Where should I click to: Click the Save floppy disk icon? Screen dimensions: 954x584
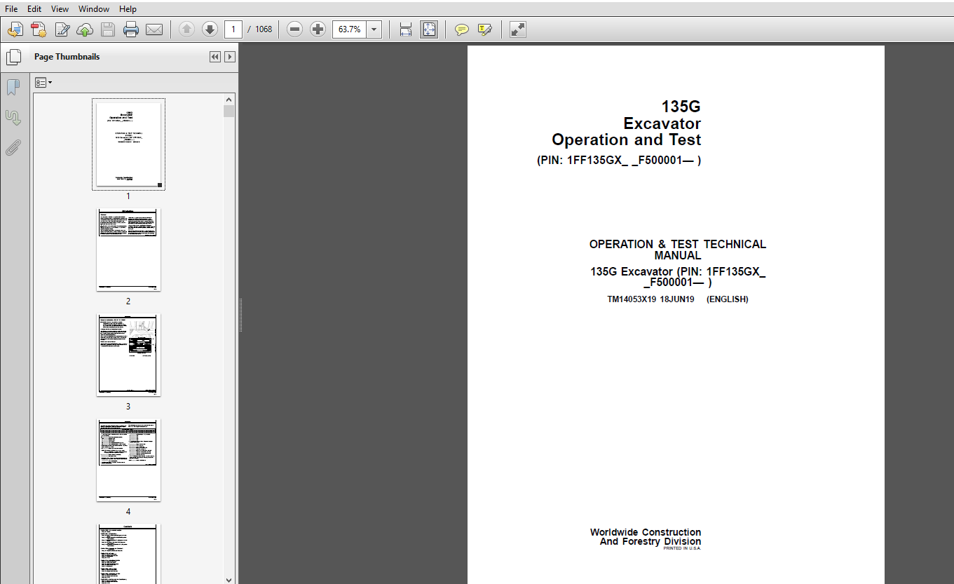pos(107,29)
